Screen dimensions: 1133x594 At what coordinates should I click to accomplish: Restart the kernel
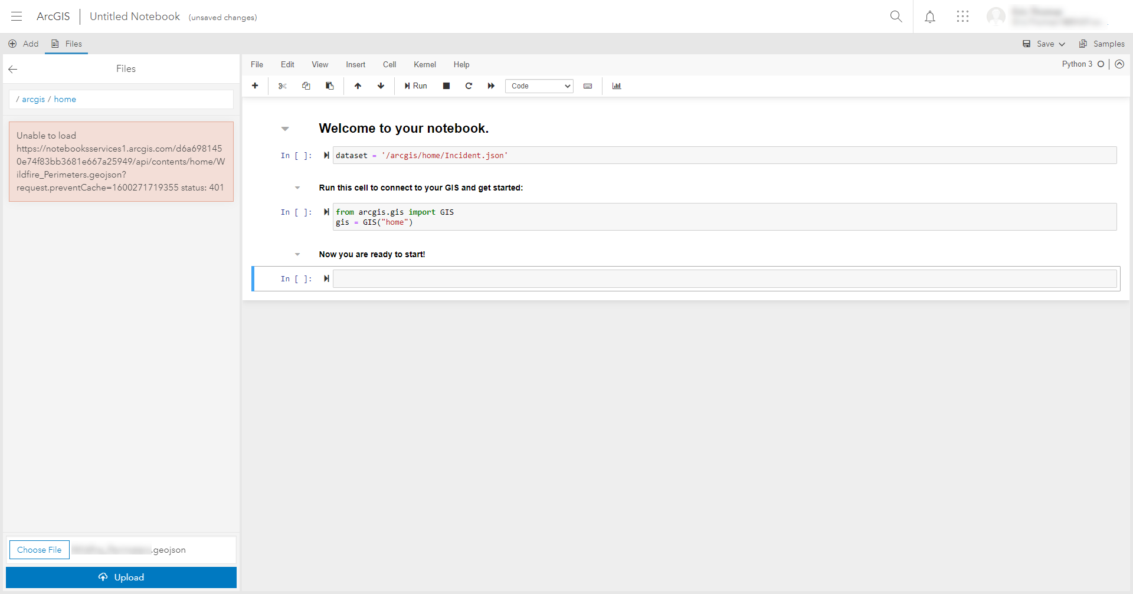(x=469, y=86)
